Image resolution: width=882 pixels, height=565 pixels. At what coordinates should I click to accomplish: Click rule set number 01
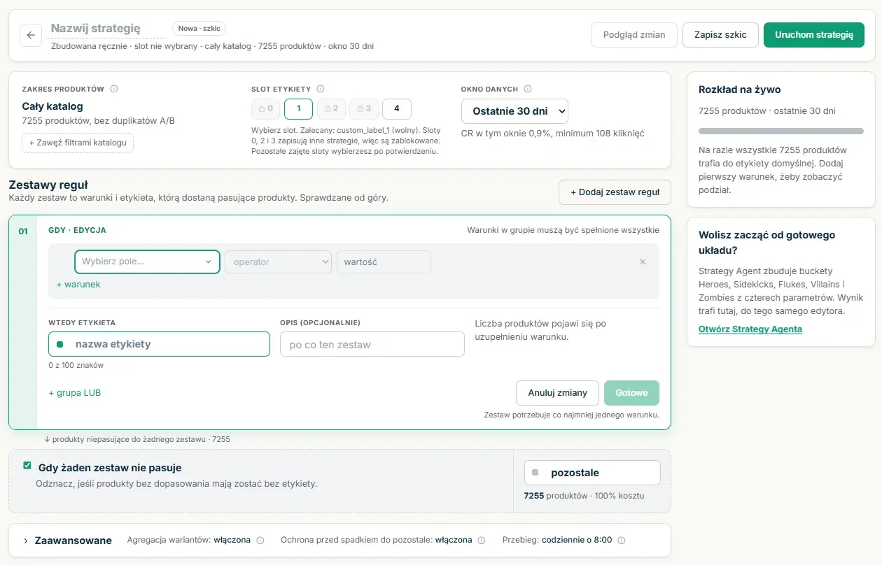[23, 231]
